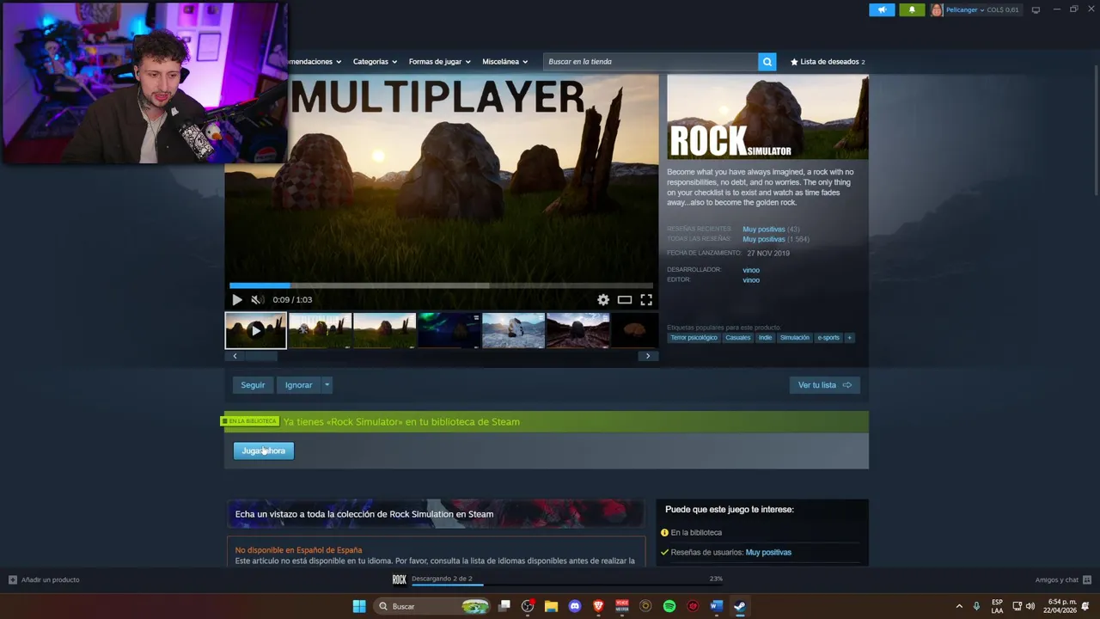
Task: Open Discord from taskbar
Action: click(x=575, y=606)
